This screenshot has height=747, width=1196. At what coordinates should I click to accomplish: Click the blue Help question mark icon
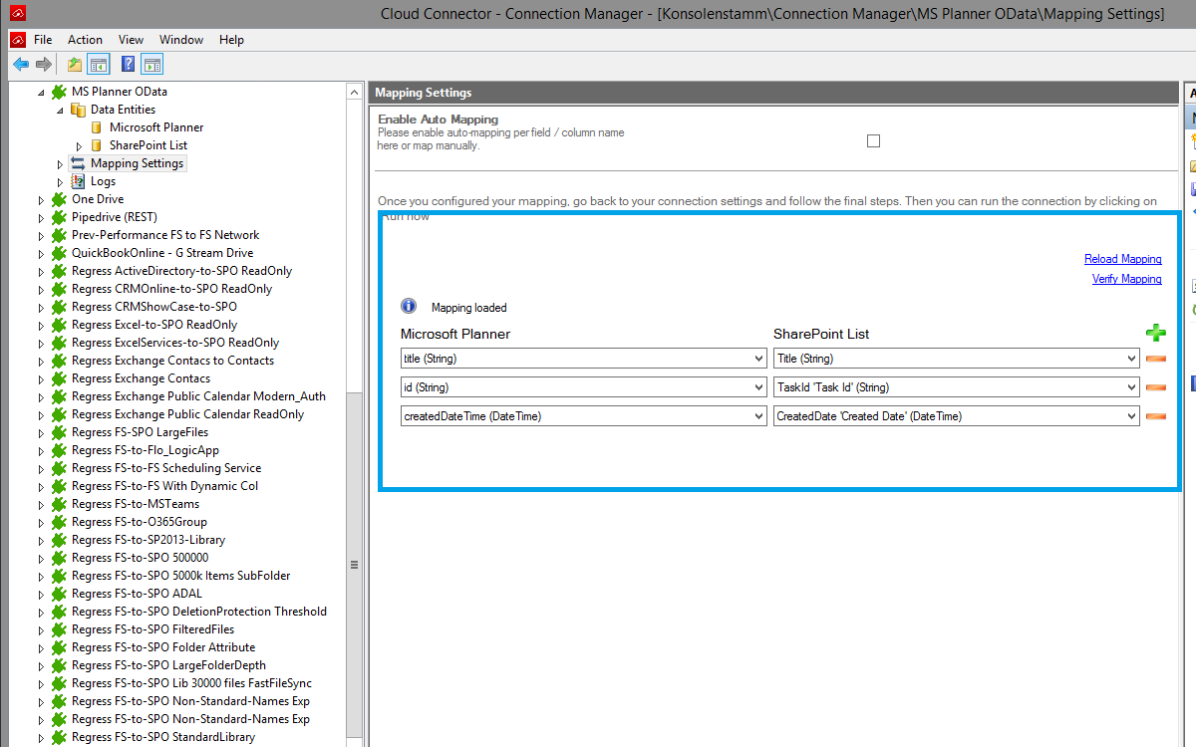(x=128, y=65)
